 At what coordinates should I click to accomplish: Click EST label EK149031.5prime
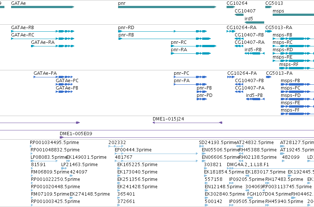pyautogui.click(x=86, y=157)
